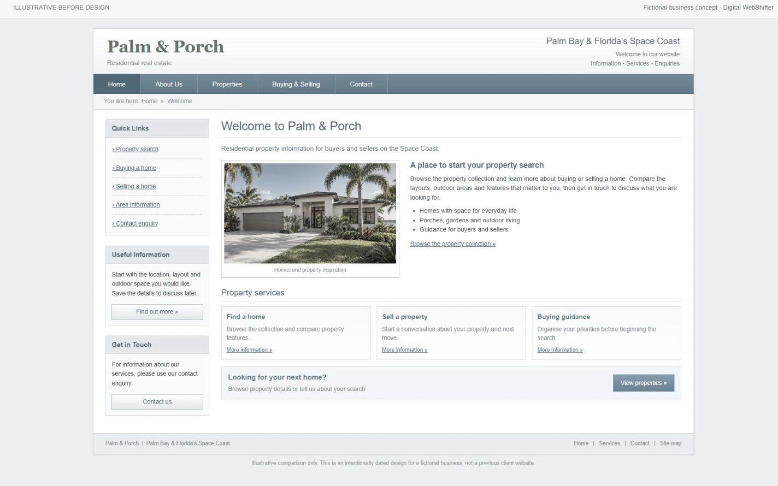Click the Sell a property card heading

(x=405, y=317)
